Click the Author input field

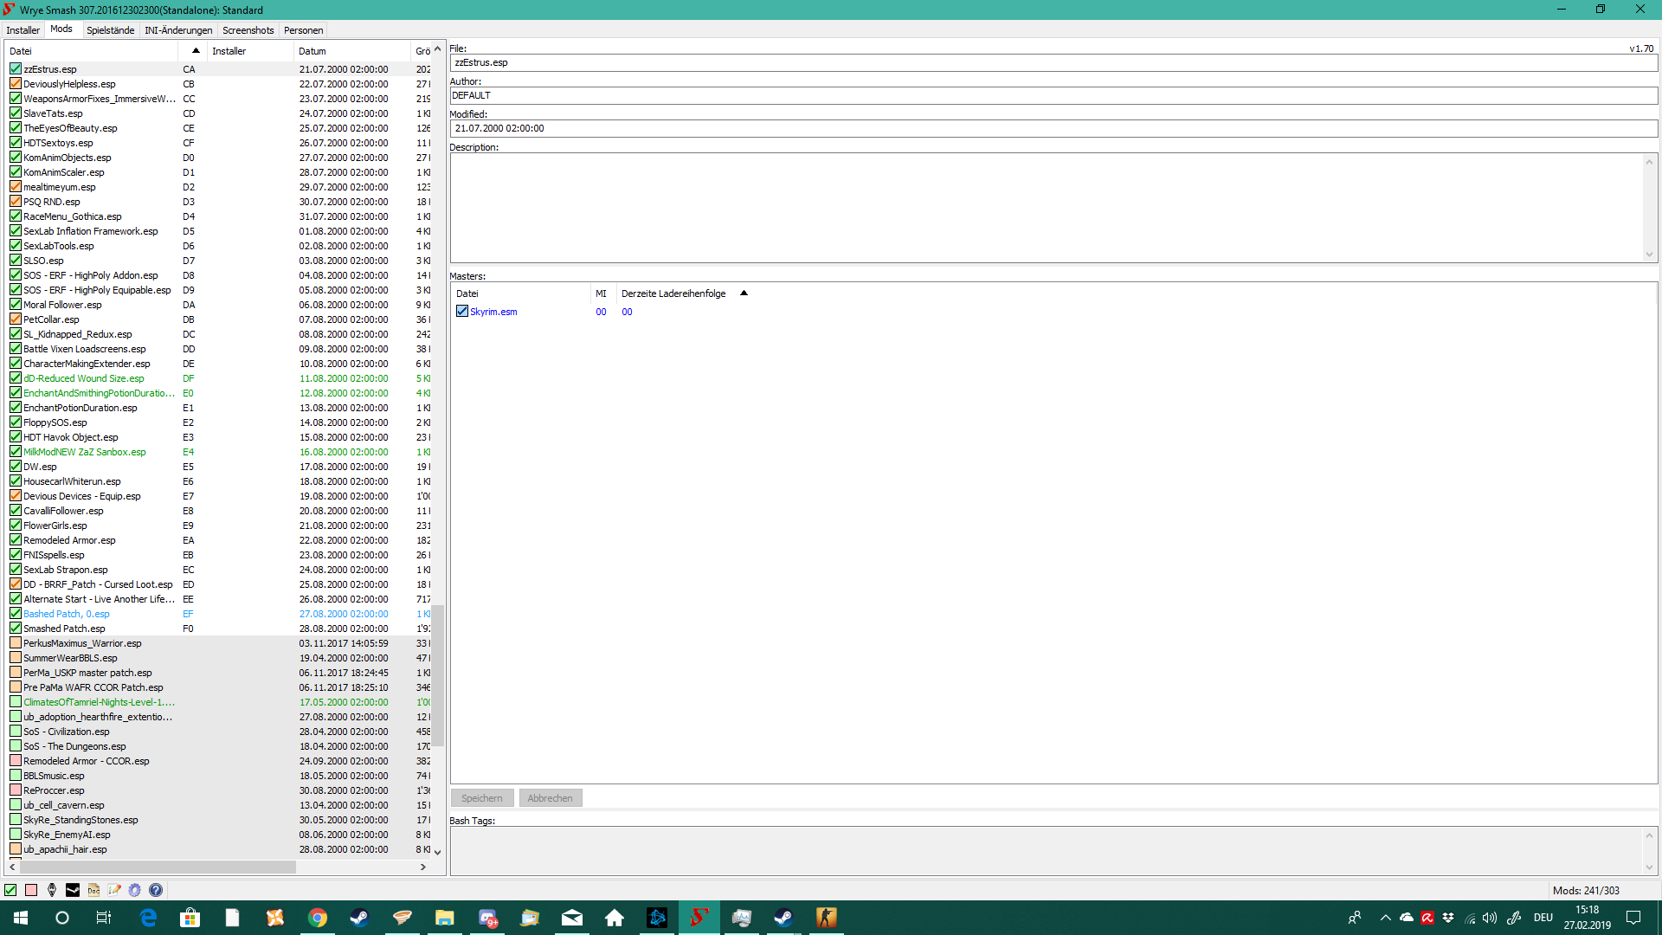(x=1053, y=96)
